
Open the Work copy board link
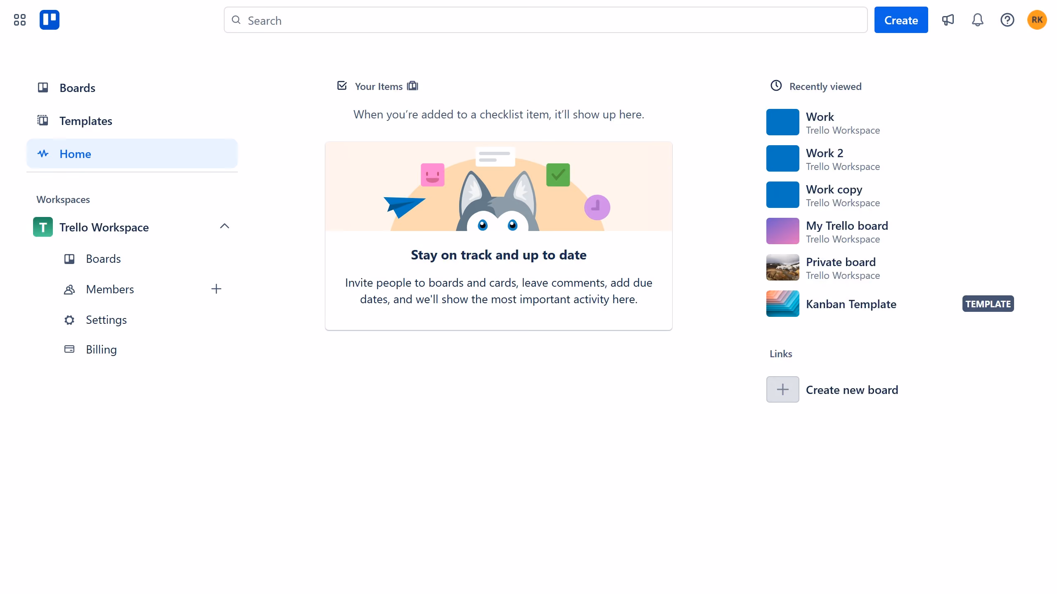(834, 189)
